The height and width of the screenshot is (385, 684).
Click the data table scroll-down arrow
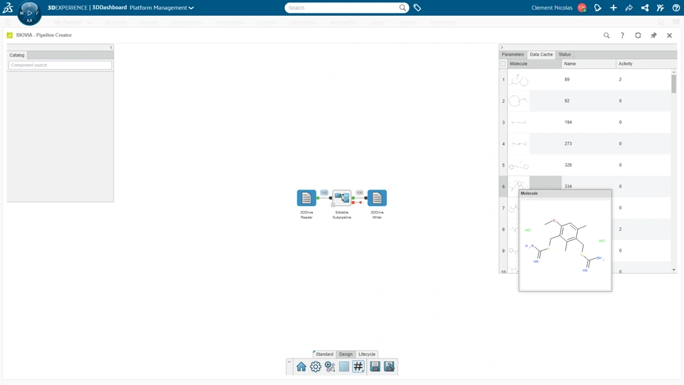tap(673, 269)
